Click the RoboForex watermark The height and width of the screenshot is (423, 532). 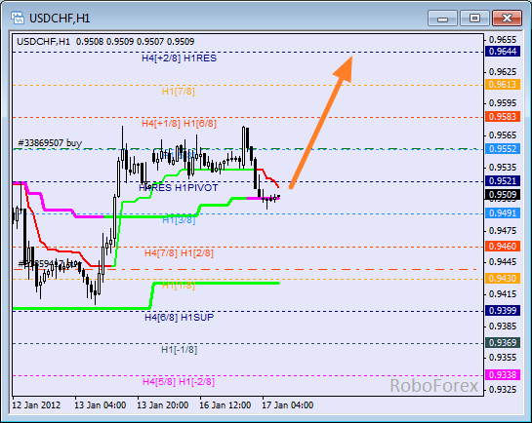point(434,386)
